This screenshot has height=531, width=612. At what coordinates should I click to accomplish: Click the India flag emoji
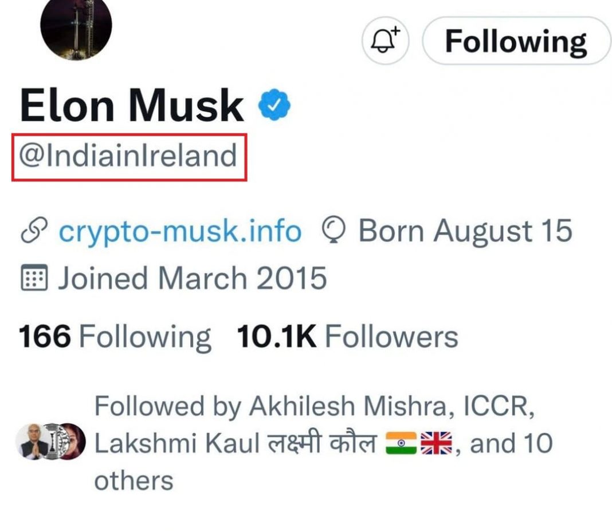(401, 443)
